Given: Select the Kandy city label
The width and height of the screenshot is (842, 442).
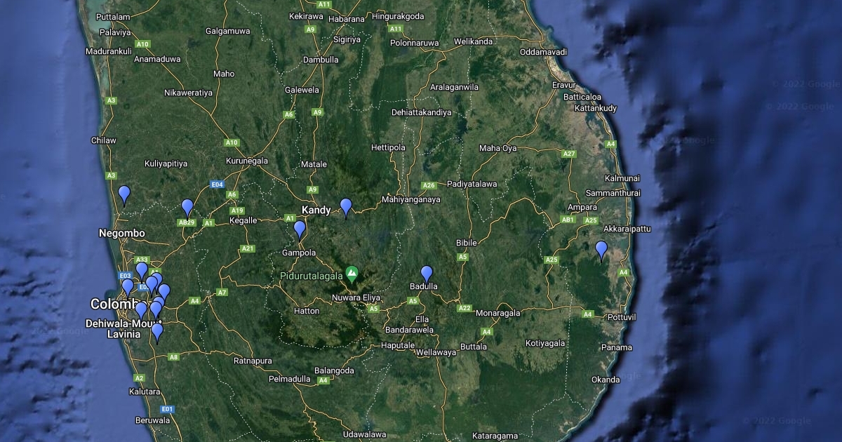Looking at the screenshot, I should click(x=316, y=210).
